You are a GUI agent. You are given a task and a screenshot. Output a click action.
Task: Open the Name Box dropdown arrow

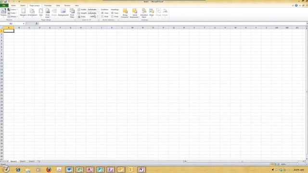pos(24,24)
